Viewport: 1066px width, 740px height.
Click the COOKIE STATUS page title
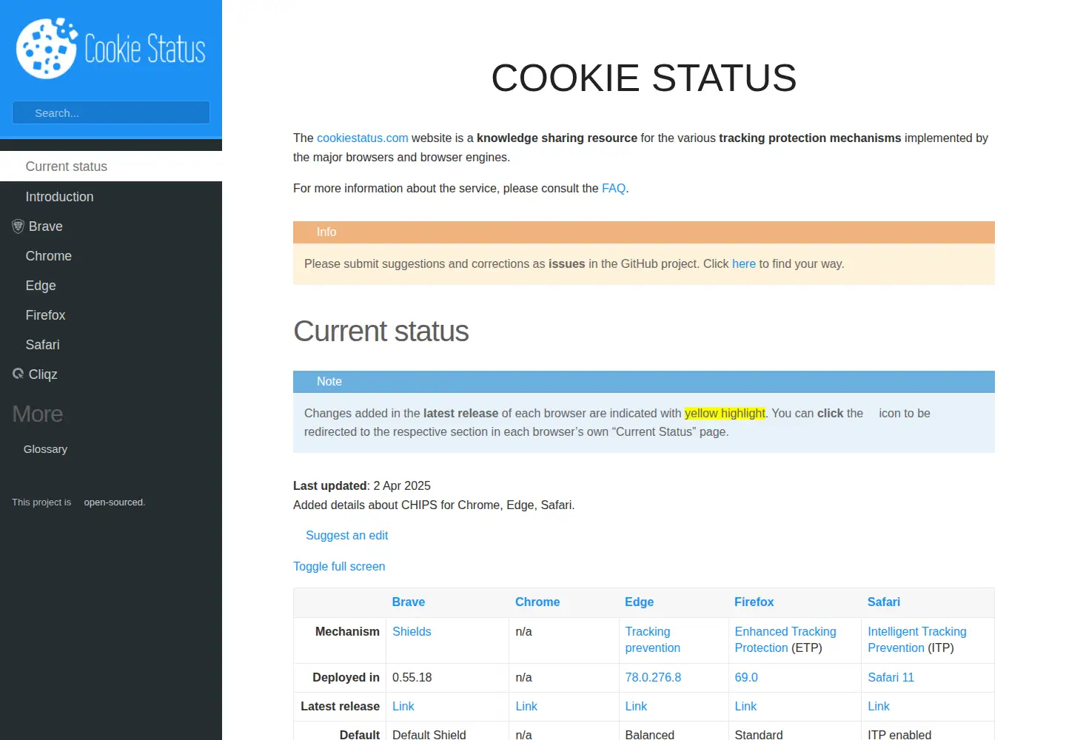(644, 78)
